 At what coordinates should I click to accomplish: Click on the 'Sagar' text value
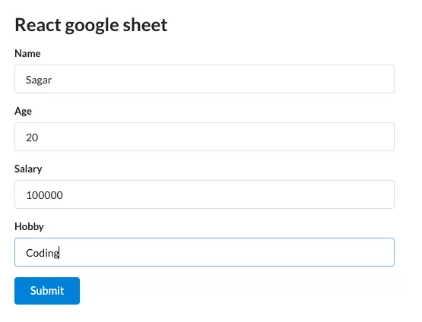pyautogui.click(x=39, y=80)
